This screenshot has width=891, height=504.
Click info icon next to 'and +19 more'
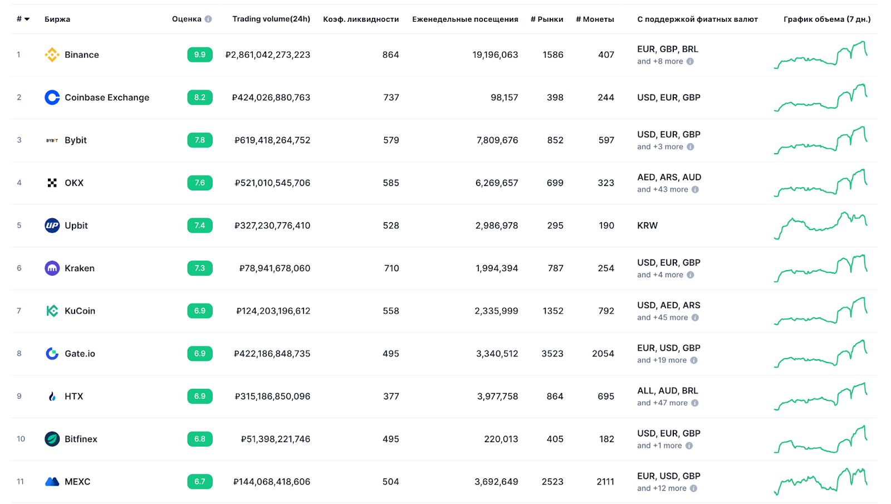[694, 360]
